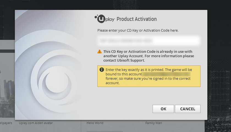Focus the CD Key activation code field

(x=149, y=40)
